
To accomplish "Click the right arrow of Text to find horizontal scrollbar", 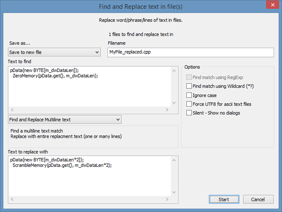I will click(167, 110).
